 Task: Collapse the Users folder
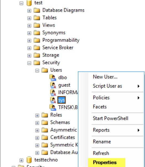[37, 71]
